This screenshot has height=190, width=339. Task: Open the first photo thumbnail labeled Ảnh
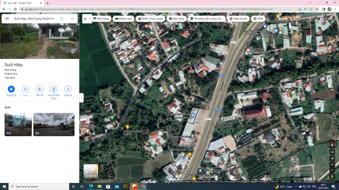pos(18,125)
